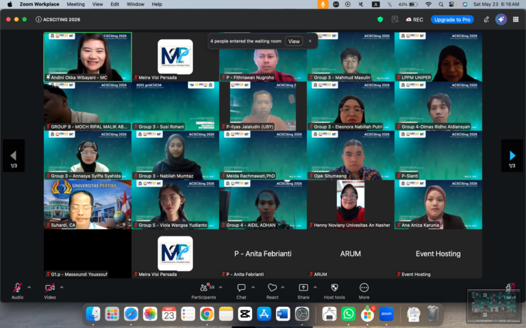Open Calendar from the Dock
The width and height of the screenshot is (526, 328).
168,314
